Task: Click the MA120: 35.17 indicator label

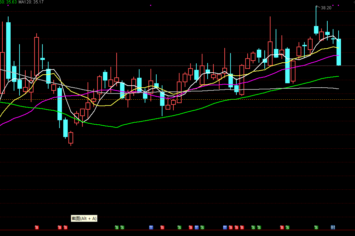Action: [31, 2]
